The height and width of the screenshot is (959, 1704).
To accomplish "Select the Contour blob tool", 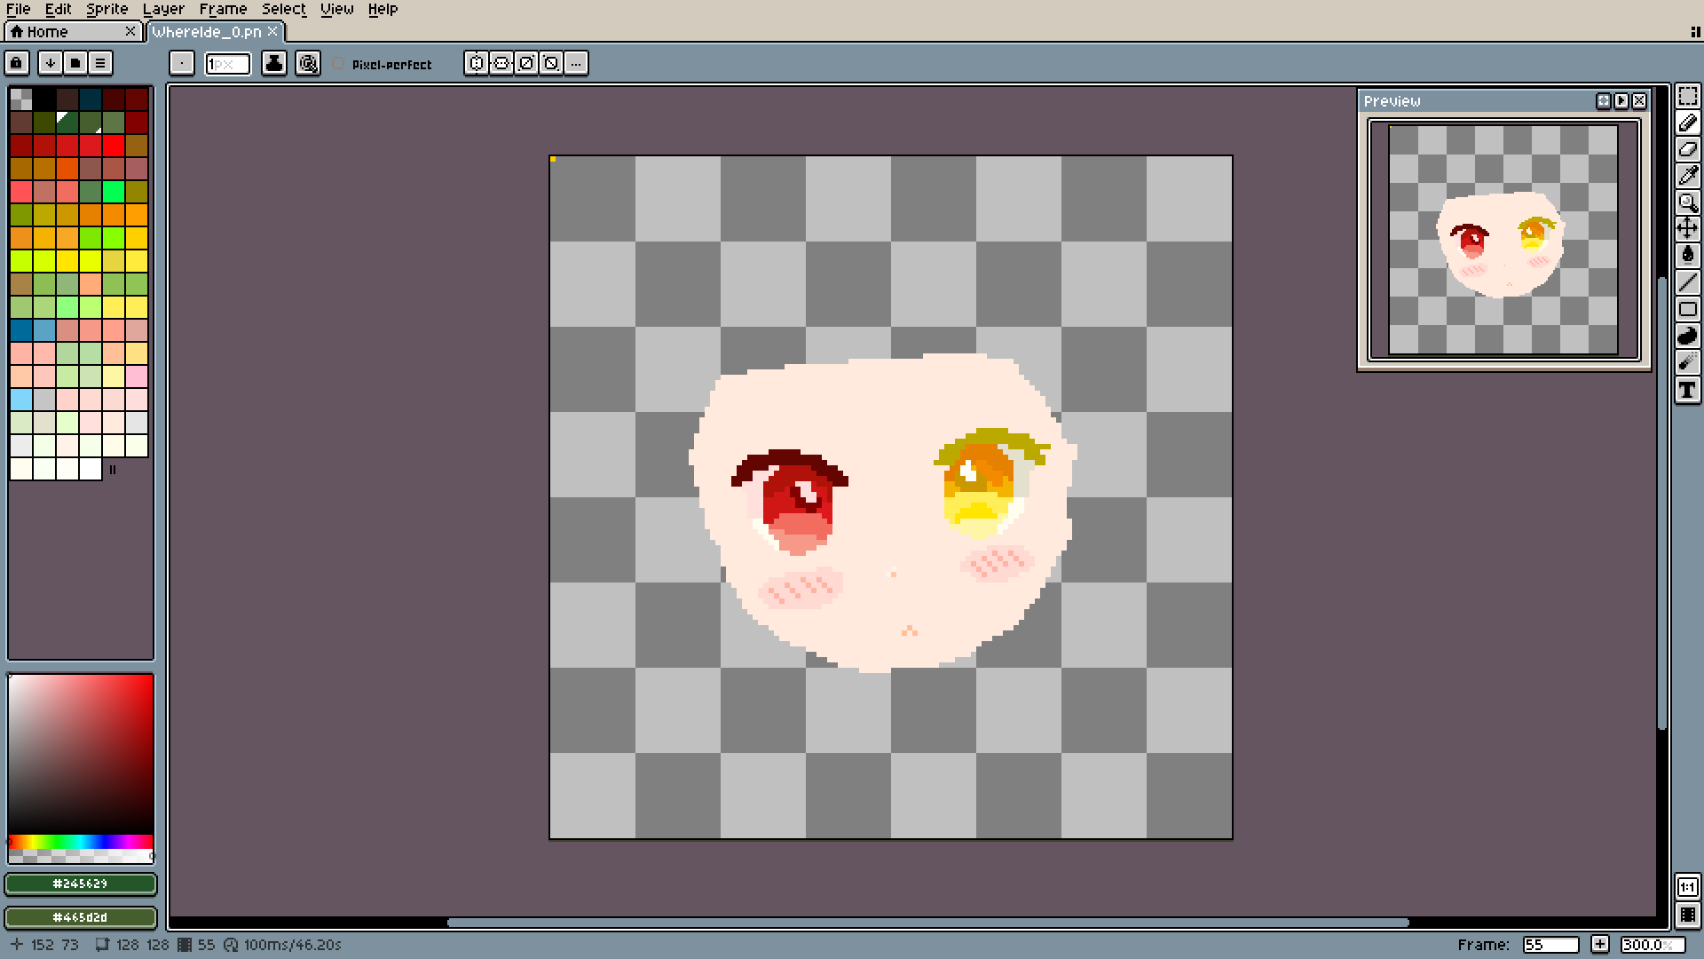I will tap(1687, 336).
